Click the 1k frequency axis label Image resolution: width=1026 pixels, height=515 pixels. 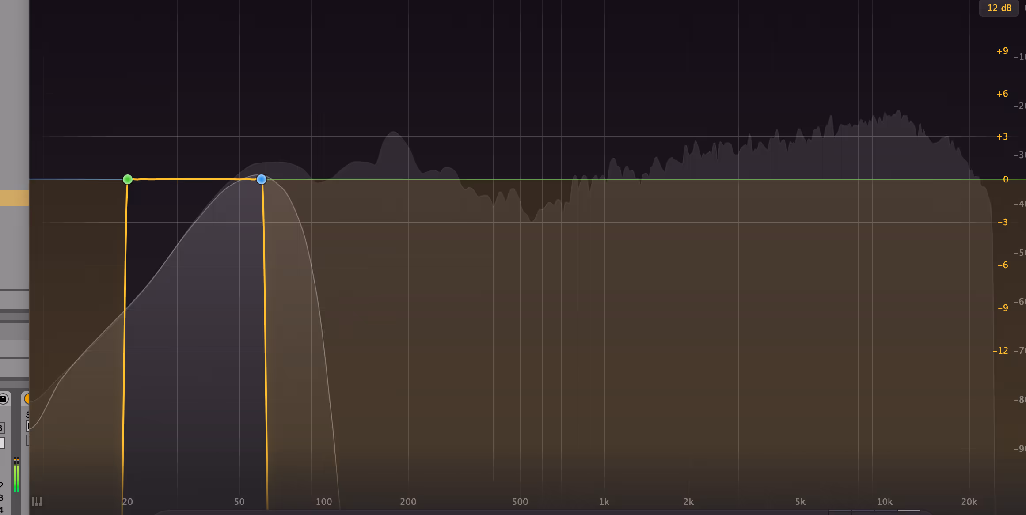[x=604, y=502]
